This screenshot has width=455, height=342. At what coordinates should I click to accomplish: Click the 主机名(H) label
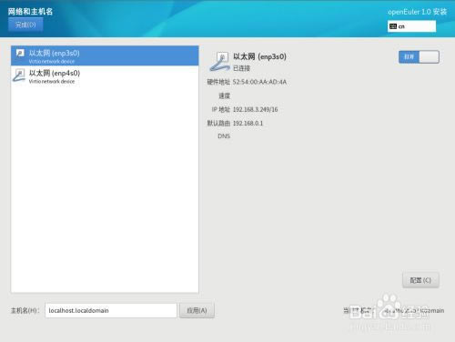[25, 310]
